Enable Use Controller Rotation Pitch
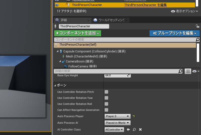201x135 pixels. click(x=106, y=92)
